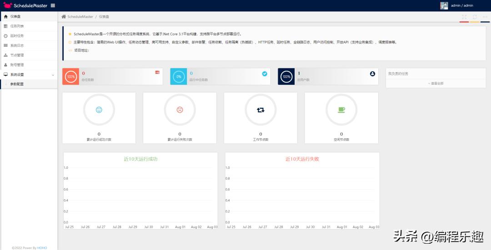Click the 总任务数 label
Screen dimensions: 491x250
pyautogui.click(x=88, y=80)
